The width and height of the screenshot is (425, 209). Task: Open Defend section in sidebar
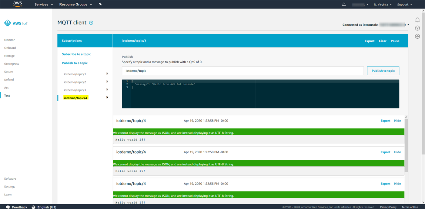click(x=9, y=80)
